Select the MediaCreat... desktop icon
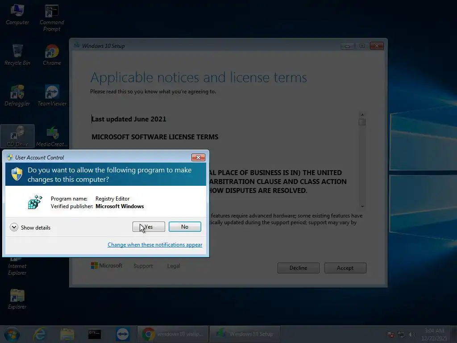Viewport: 457px width, 343px height. click(52, 136)
